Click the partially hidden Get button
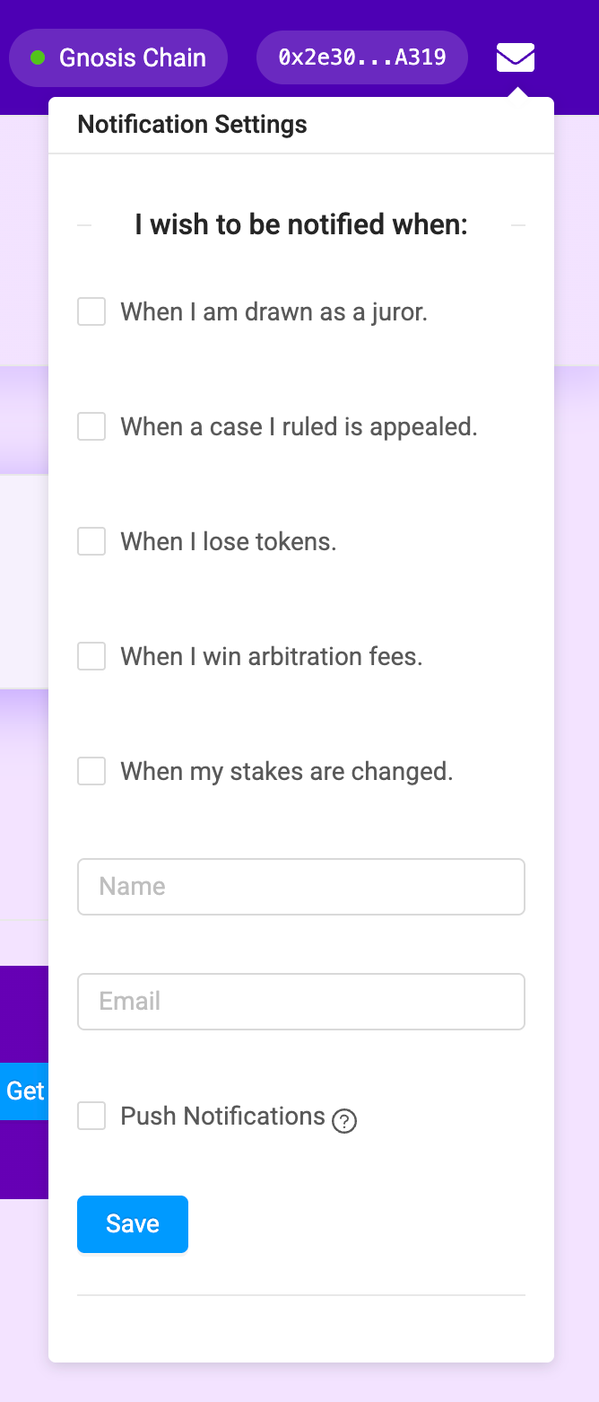 point(24,1091)
